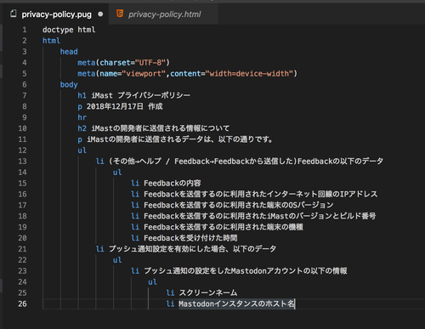
Task: Open the privacy-policy.html tab
Action: pos(163,14)
